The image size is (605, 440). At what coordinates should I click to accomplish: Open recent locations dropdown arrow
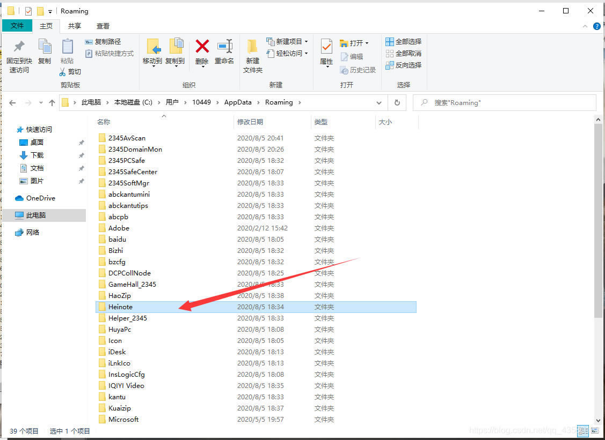point(41,103)
